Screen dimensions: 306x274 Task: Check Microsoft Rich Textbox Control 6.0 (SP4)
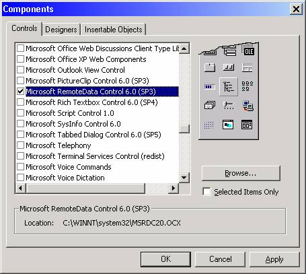[x=20, y=102]
